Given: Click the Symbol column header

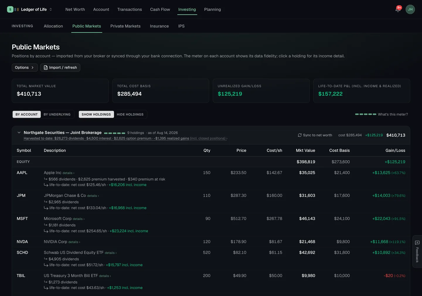Looking at the screenshot, I should 24,150.
